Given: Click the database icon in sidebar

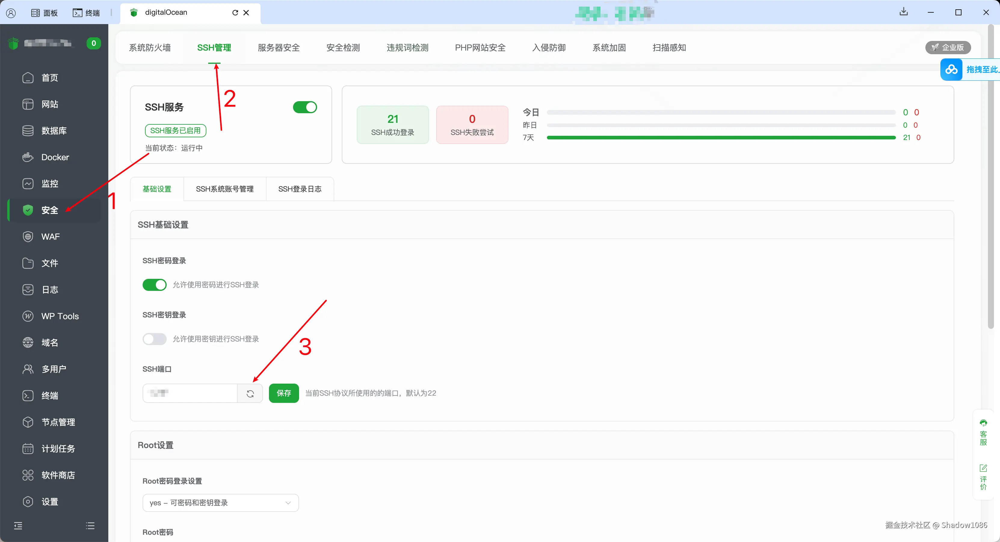Looking at the screenshot, I should 28,131.
